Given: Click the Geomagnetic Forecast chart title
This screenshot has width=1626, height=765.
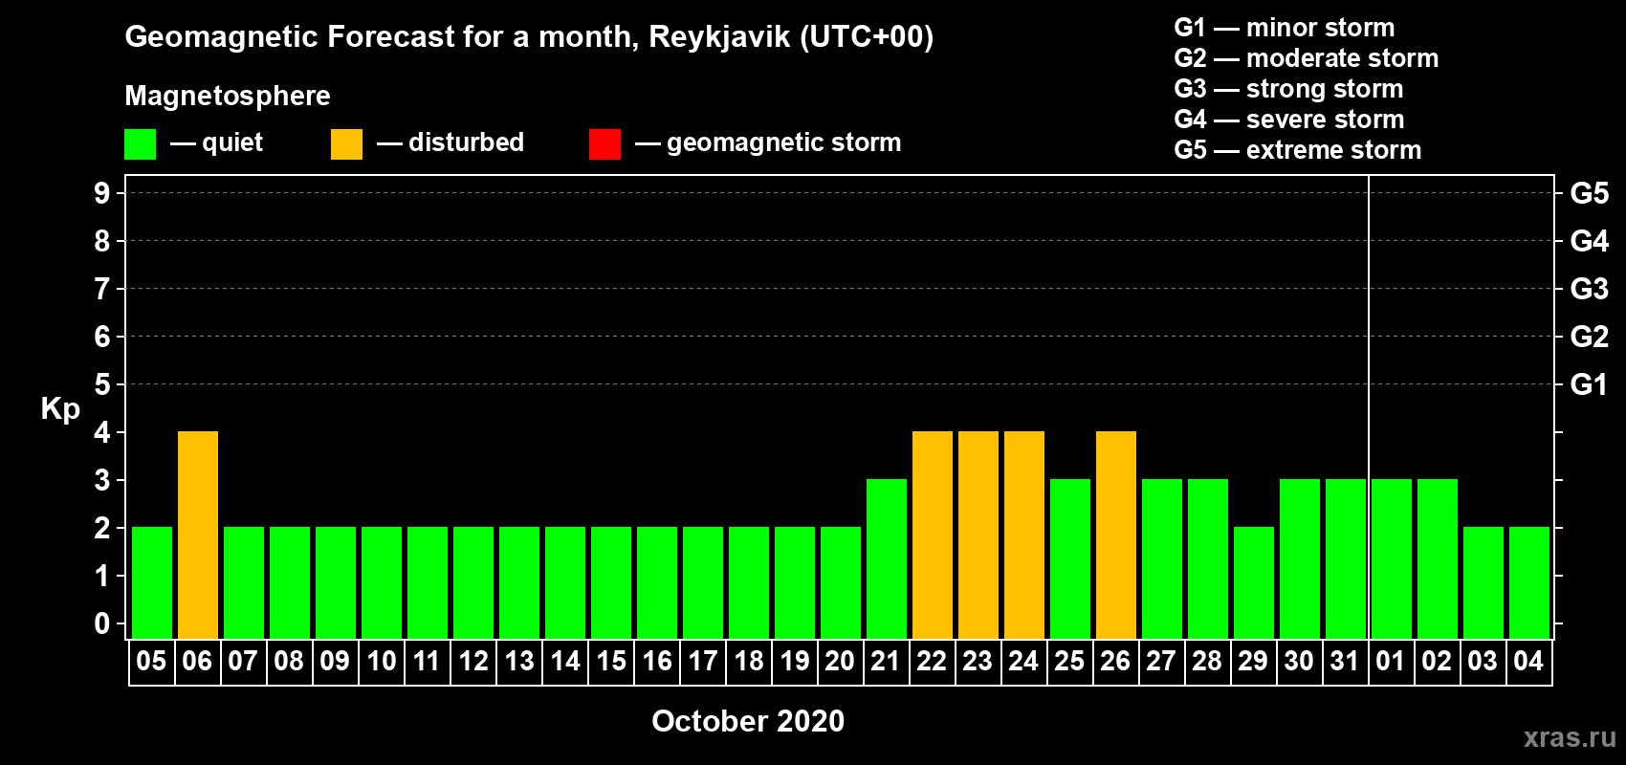Looking at the screenshot, I should (529, 37).
